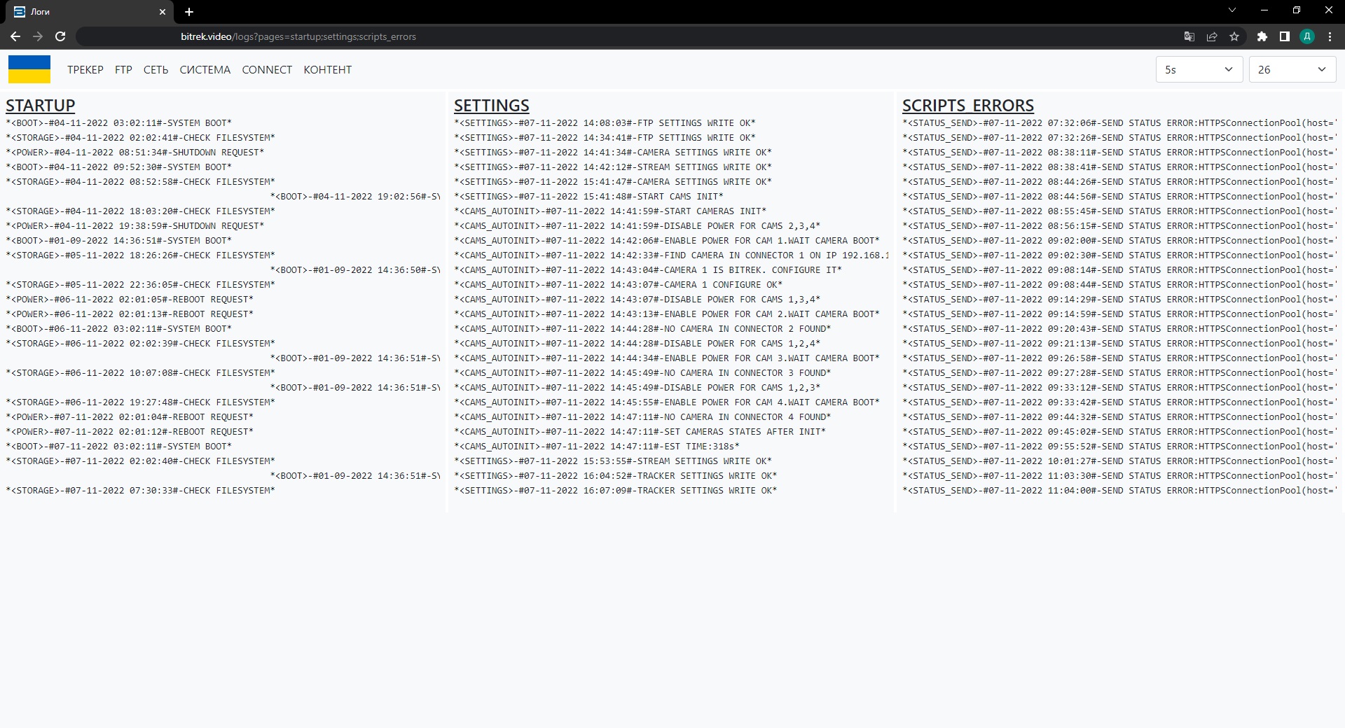This screenshot has height=728, width=1345.
Task: Click the 14:08:03 FTP SETTINGS WRITE OK line
Action: pyautogui.click(x=605, y=123)
